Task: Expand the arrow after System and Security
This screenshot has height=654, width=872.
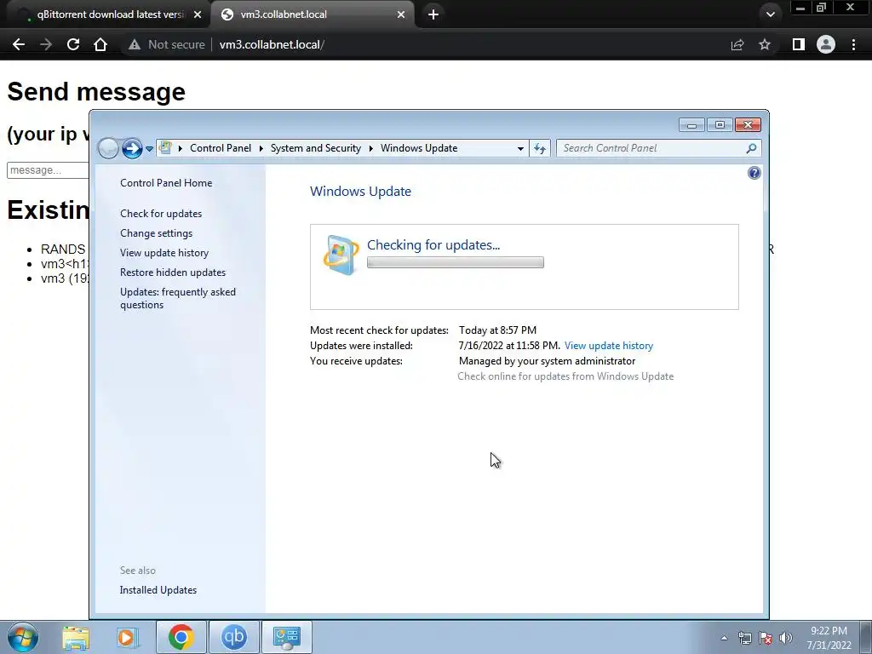Action: [371, 148]
